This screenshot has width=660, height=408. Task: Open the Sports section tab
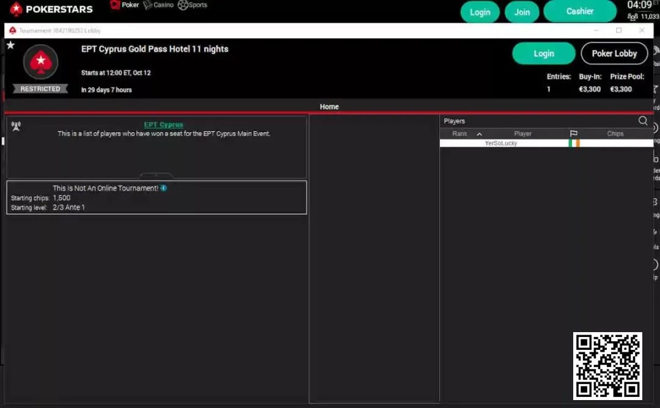[193, 5]
